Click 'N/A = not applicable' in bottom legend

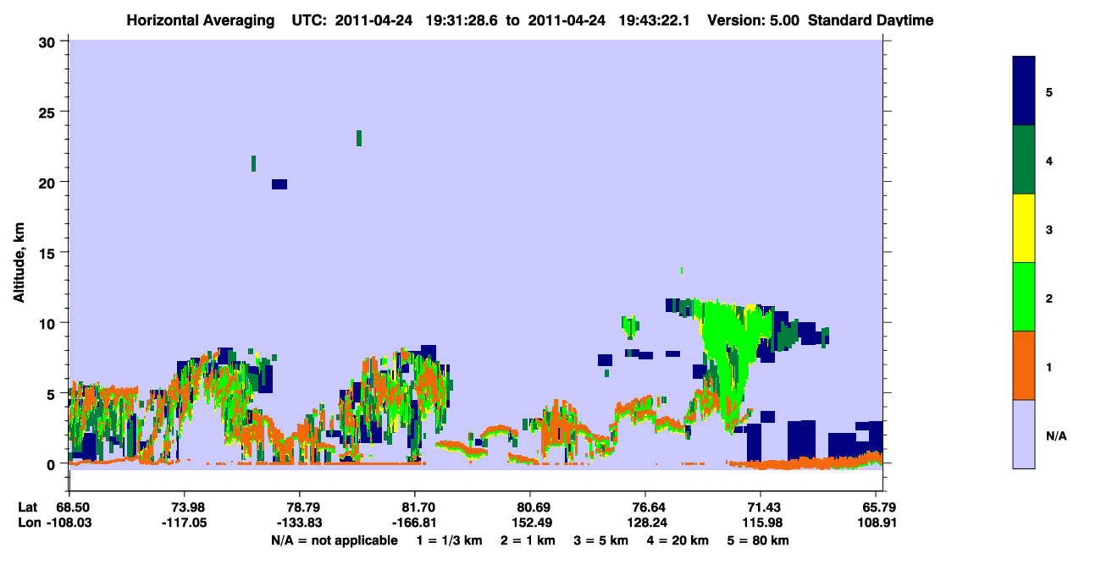point(334,540)
